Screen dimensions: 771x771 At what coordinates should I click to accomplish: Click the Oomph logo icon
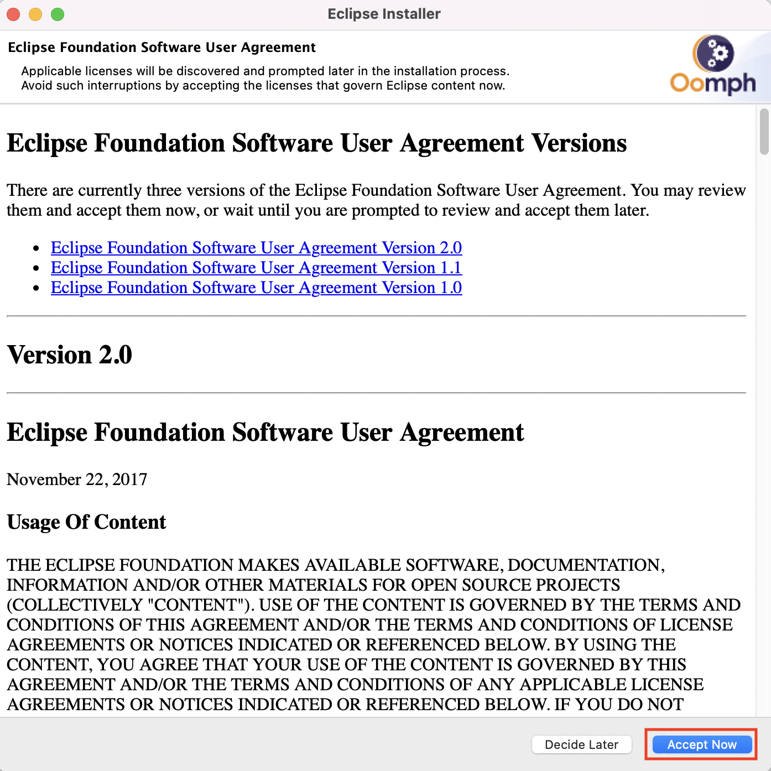tap(713, 65)
